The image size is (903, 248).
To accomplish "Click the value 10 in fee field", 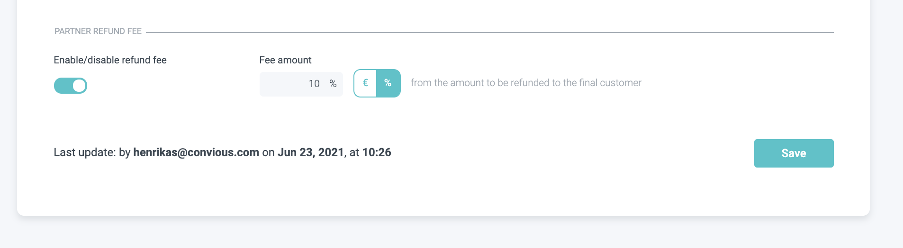I will click(x=314, y=84).
